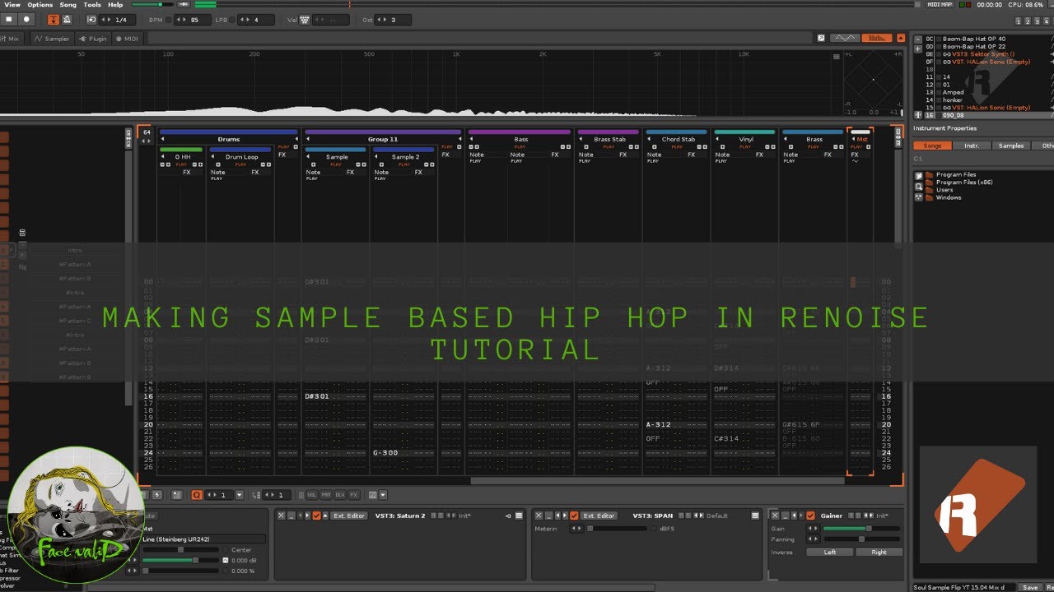The height and width of the screenshot is (592, 1054).
Task: Toggle the metronome icon
Action: (67, 19)
